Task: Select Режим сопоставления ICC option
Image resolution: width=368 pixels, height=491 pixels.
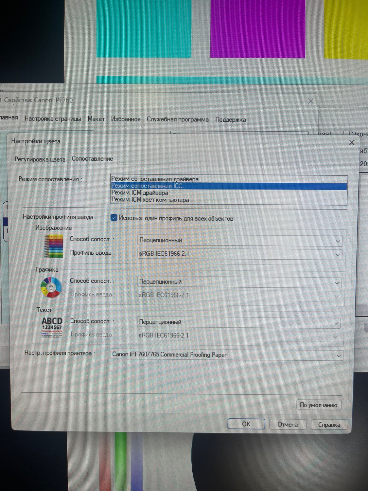Action: pos(229,186)
